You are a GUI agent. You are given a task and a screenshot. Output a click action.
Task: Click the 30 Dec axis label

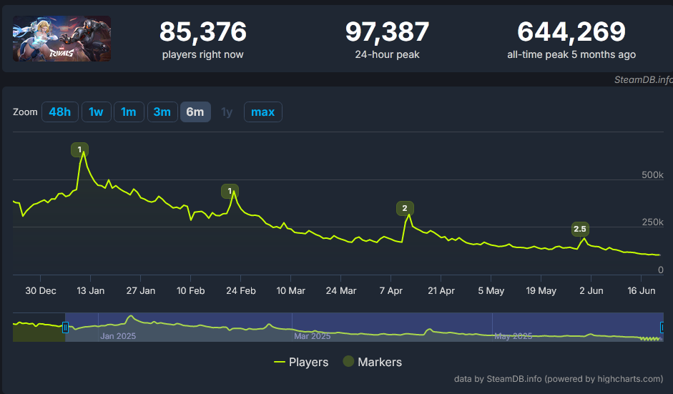pyautogui.click(x=41, y=290)
